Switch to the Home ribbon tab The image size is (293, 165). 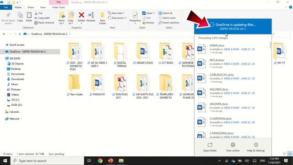pos(18,7)
